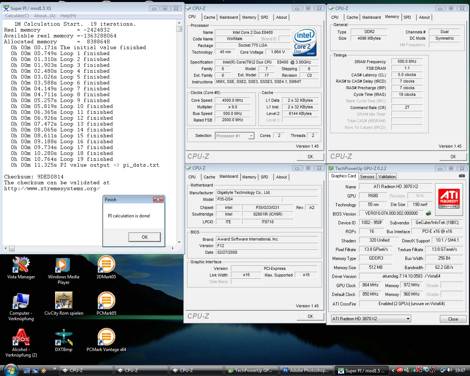Open Mainboard tab in CPU-Z memory window
Screen dimensions: 470x376
[x=372, y=17]
